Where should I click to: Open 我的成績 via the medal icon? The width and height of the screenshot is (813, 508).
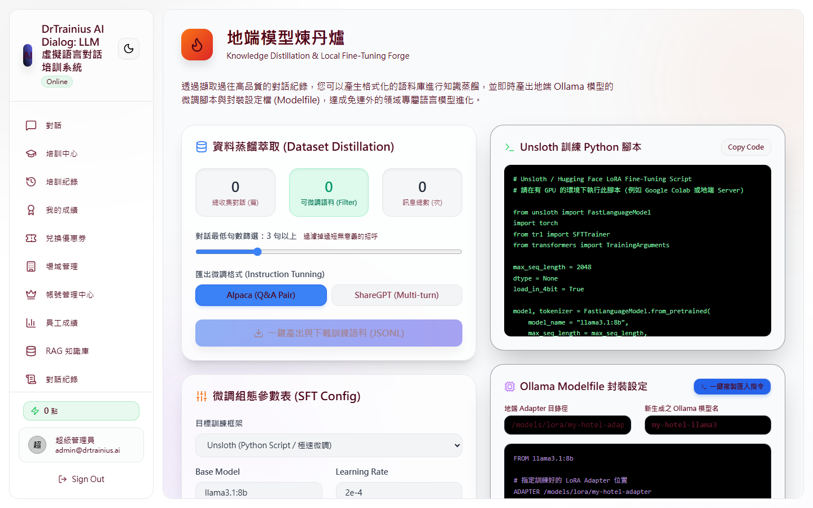point(31,209)
